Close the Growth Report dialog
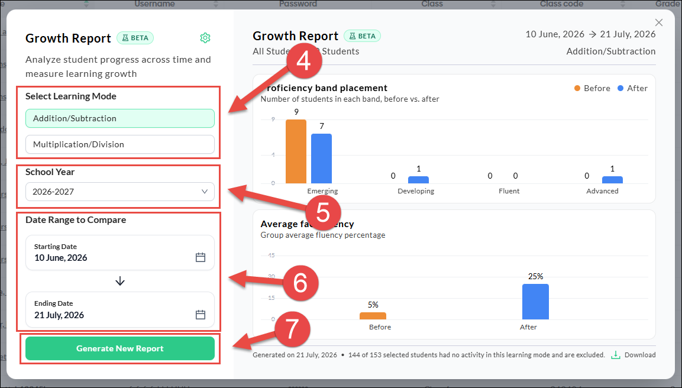 coord(659,22)
